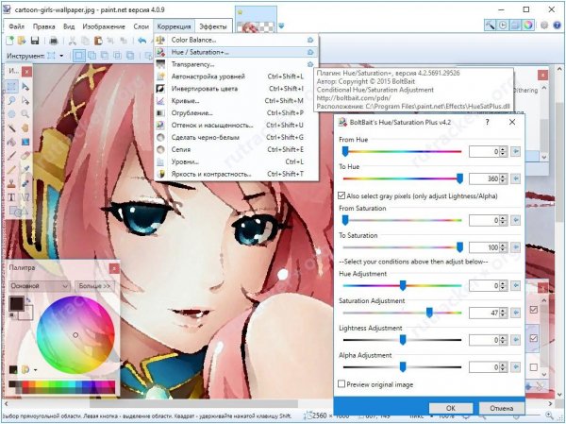Open the Help question mark icon
The image size is (566, 424).
coord(557,25)
